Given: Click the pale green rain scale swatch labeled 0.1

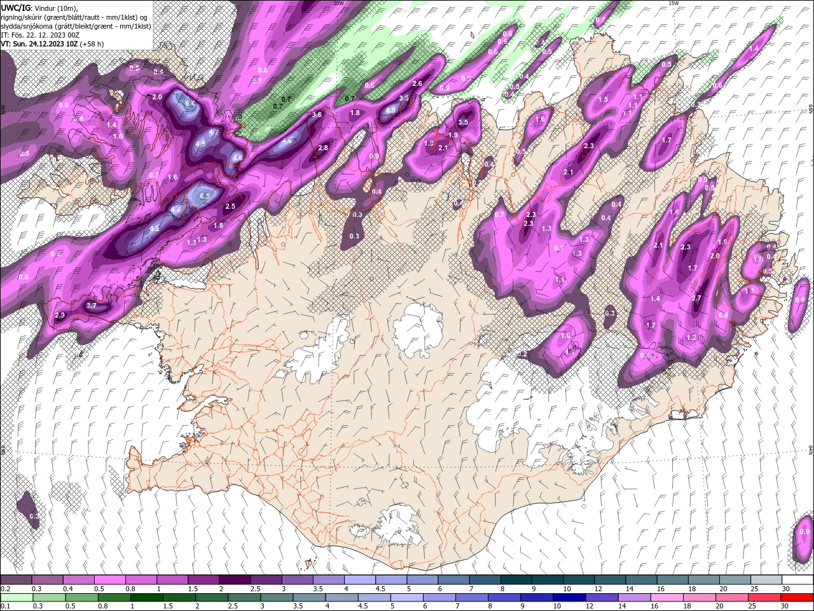Looking at the screenshot, I should [16, 598].
